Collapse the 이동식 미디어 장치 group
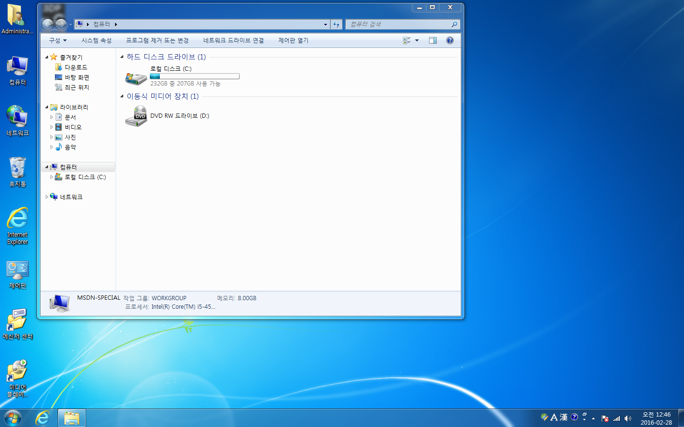 [122, 96]
